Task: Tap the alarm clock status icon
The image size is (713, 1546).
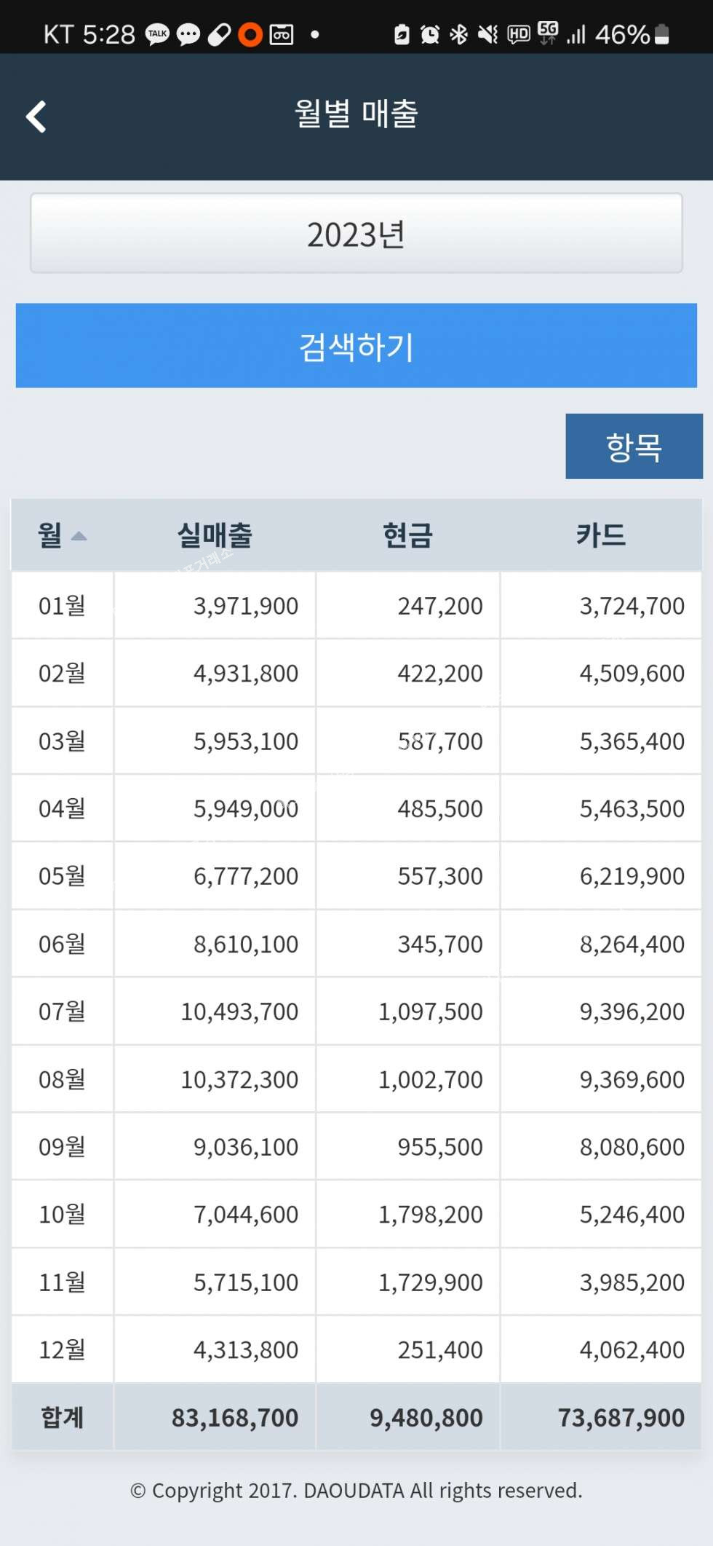Action: coord(430,34)
